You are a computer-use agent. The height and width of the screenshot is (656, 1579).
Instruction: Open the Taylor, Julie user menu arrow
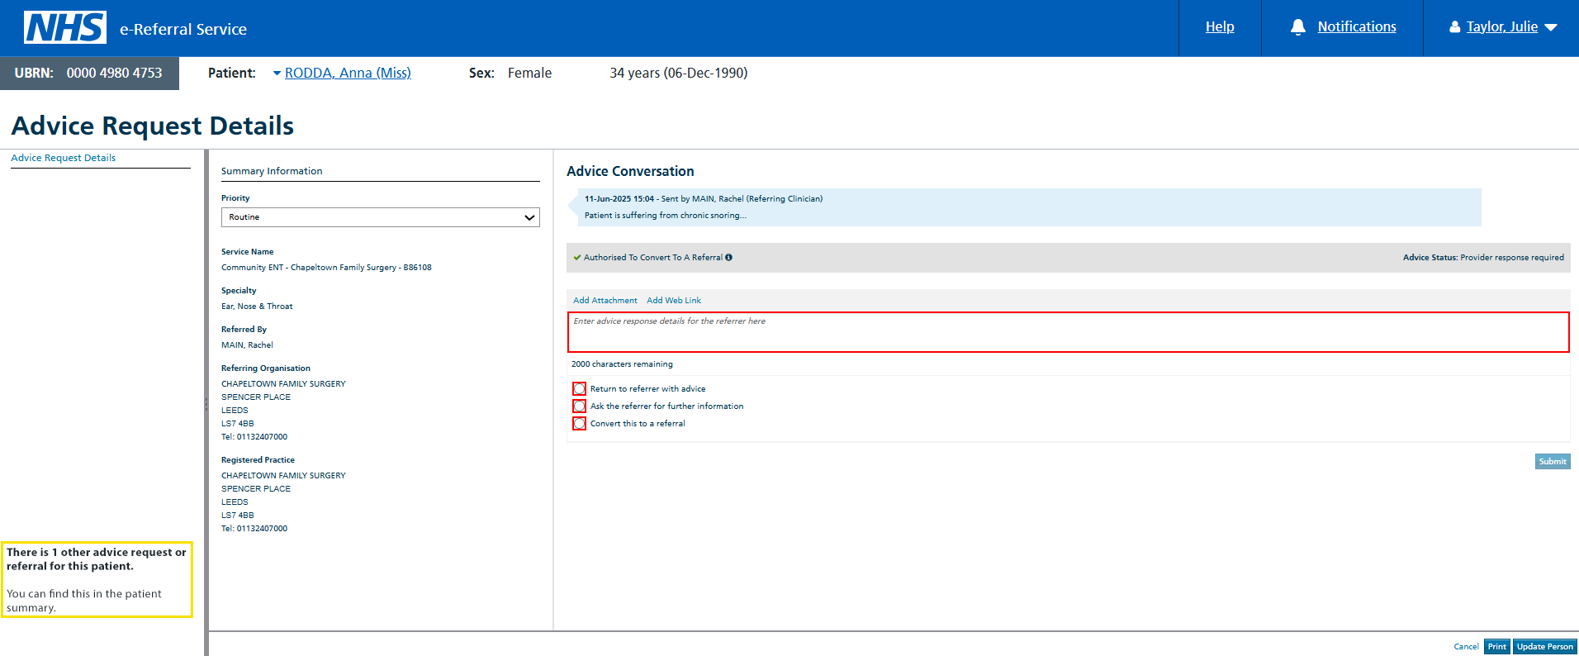click(1551, 27)
